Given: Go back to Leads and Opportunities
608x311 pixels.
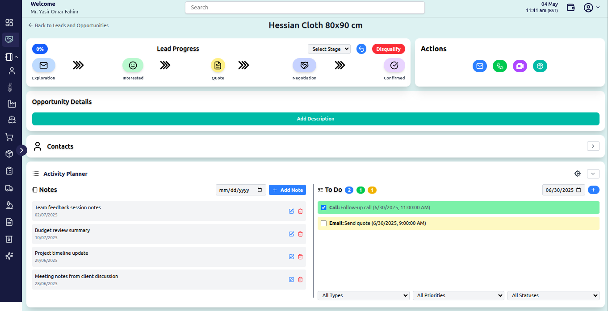Looking at the screenshot, I should pyautogui.click(x=68, y=25).
